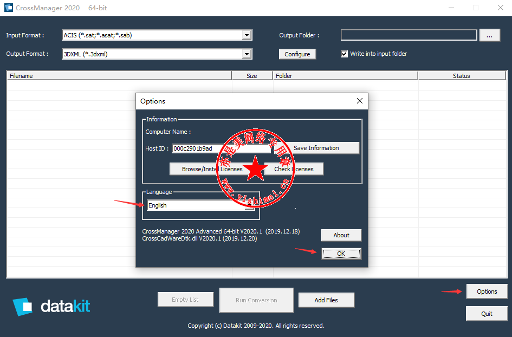Sort by Size column header
Screen dimensions: 512x337
[252, 76]
